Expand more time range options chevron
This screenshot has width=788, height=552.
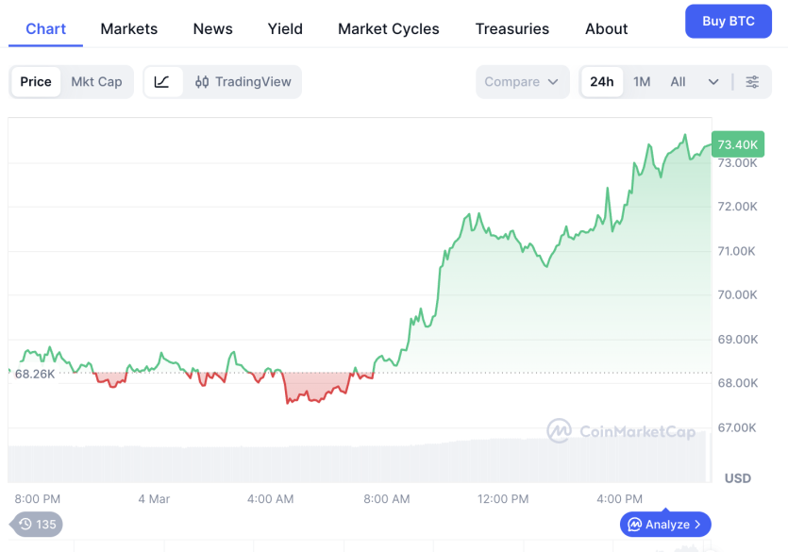(x=713, y=82)
